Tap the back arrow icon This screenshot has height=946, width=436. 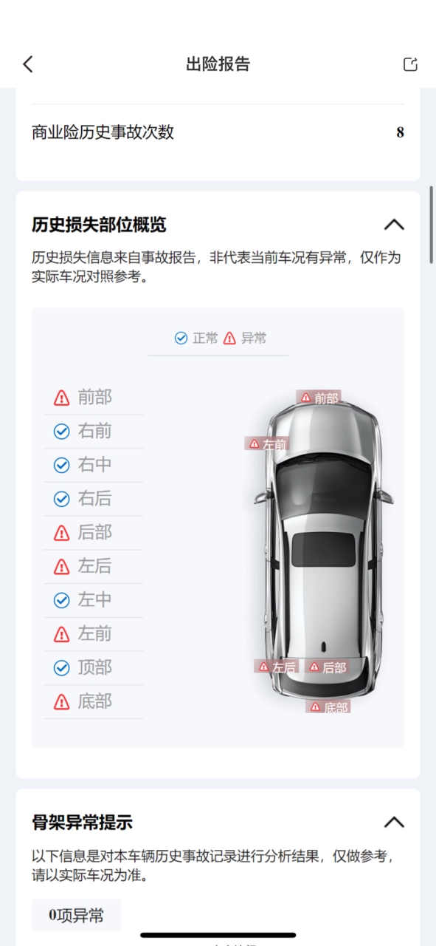click(28, 64)
